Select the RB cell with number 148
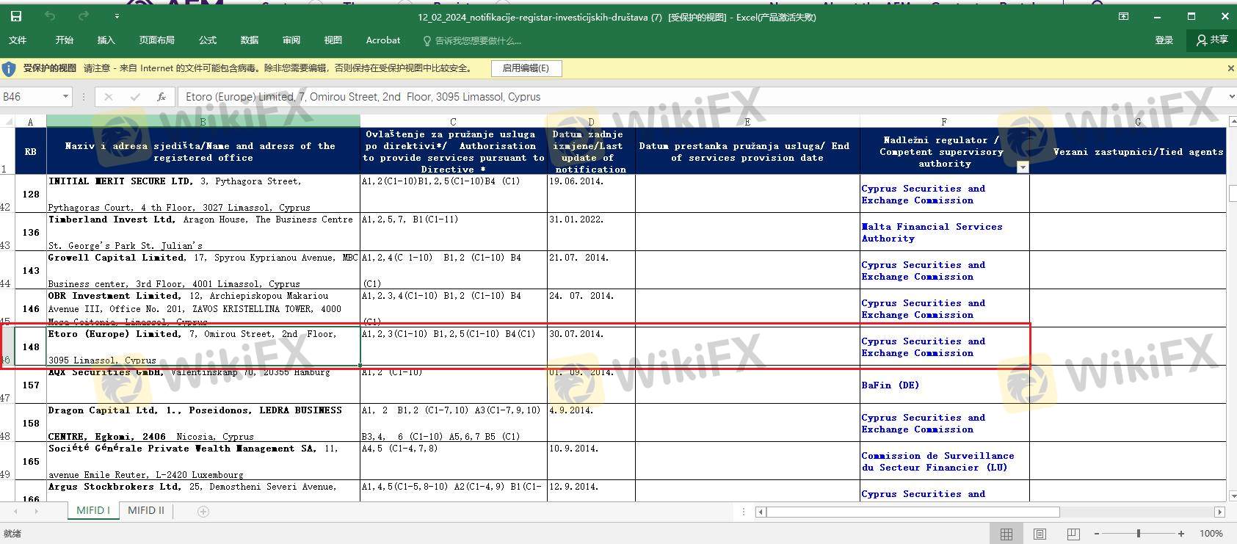The height and width of the screenshot is (544, 1237). click(31, 347)
